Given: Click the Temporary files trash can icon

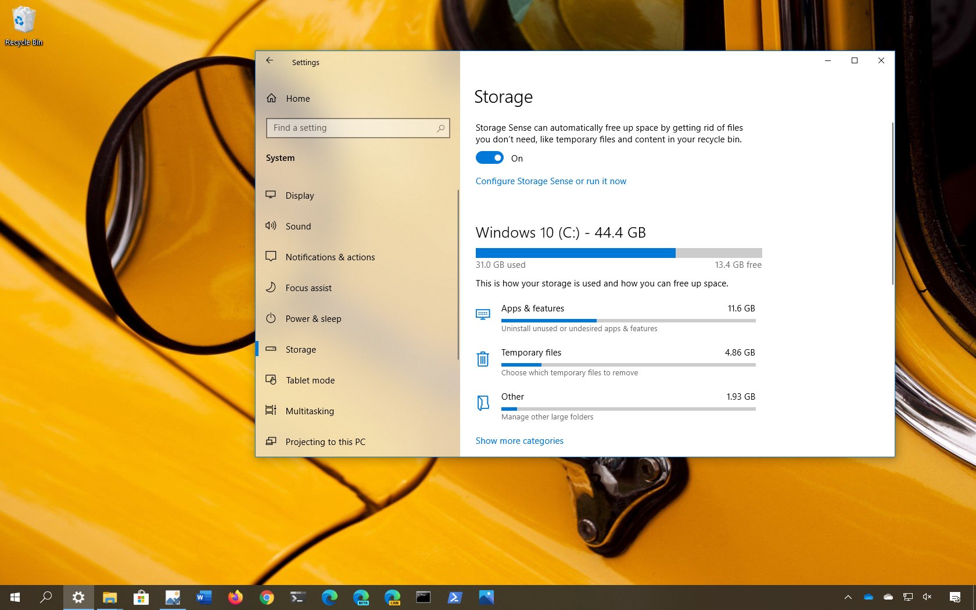Looking at the screenshot, I should point(483,359).
